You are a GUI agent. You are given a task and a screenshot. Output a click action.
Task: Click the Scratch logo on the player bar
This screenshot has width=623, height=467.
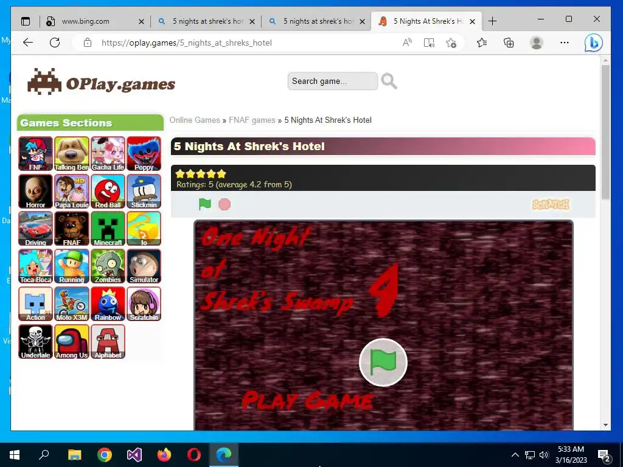tap(551, 204)
